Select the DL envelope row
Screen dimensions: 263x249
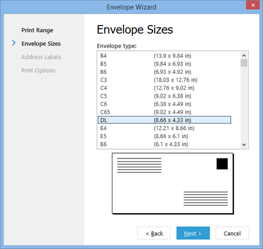coord(164,120)
